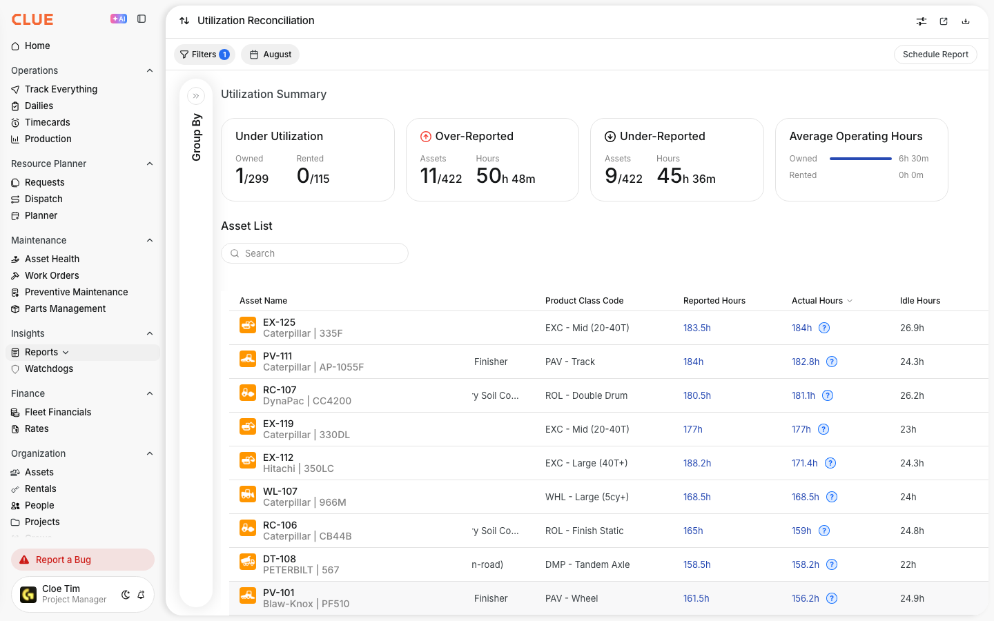Download the Utilization Reconciliation report
994x621 pixels.
pos(966,21)
